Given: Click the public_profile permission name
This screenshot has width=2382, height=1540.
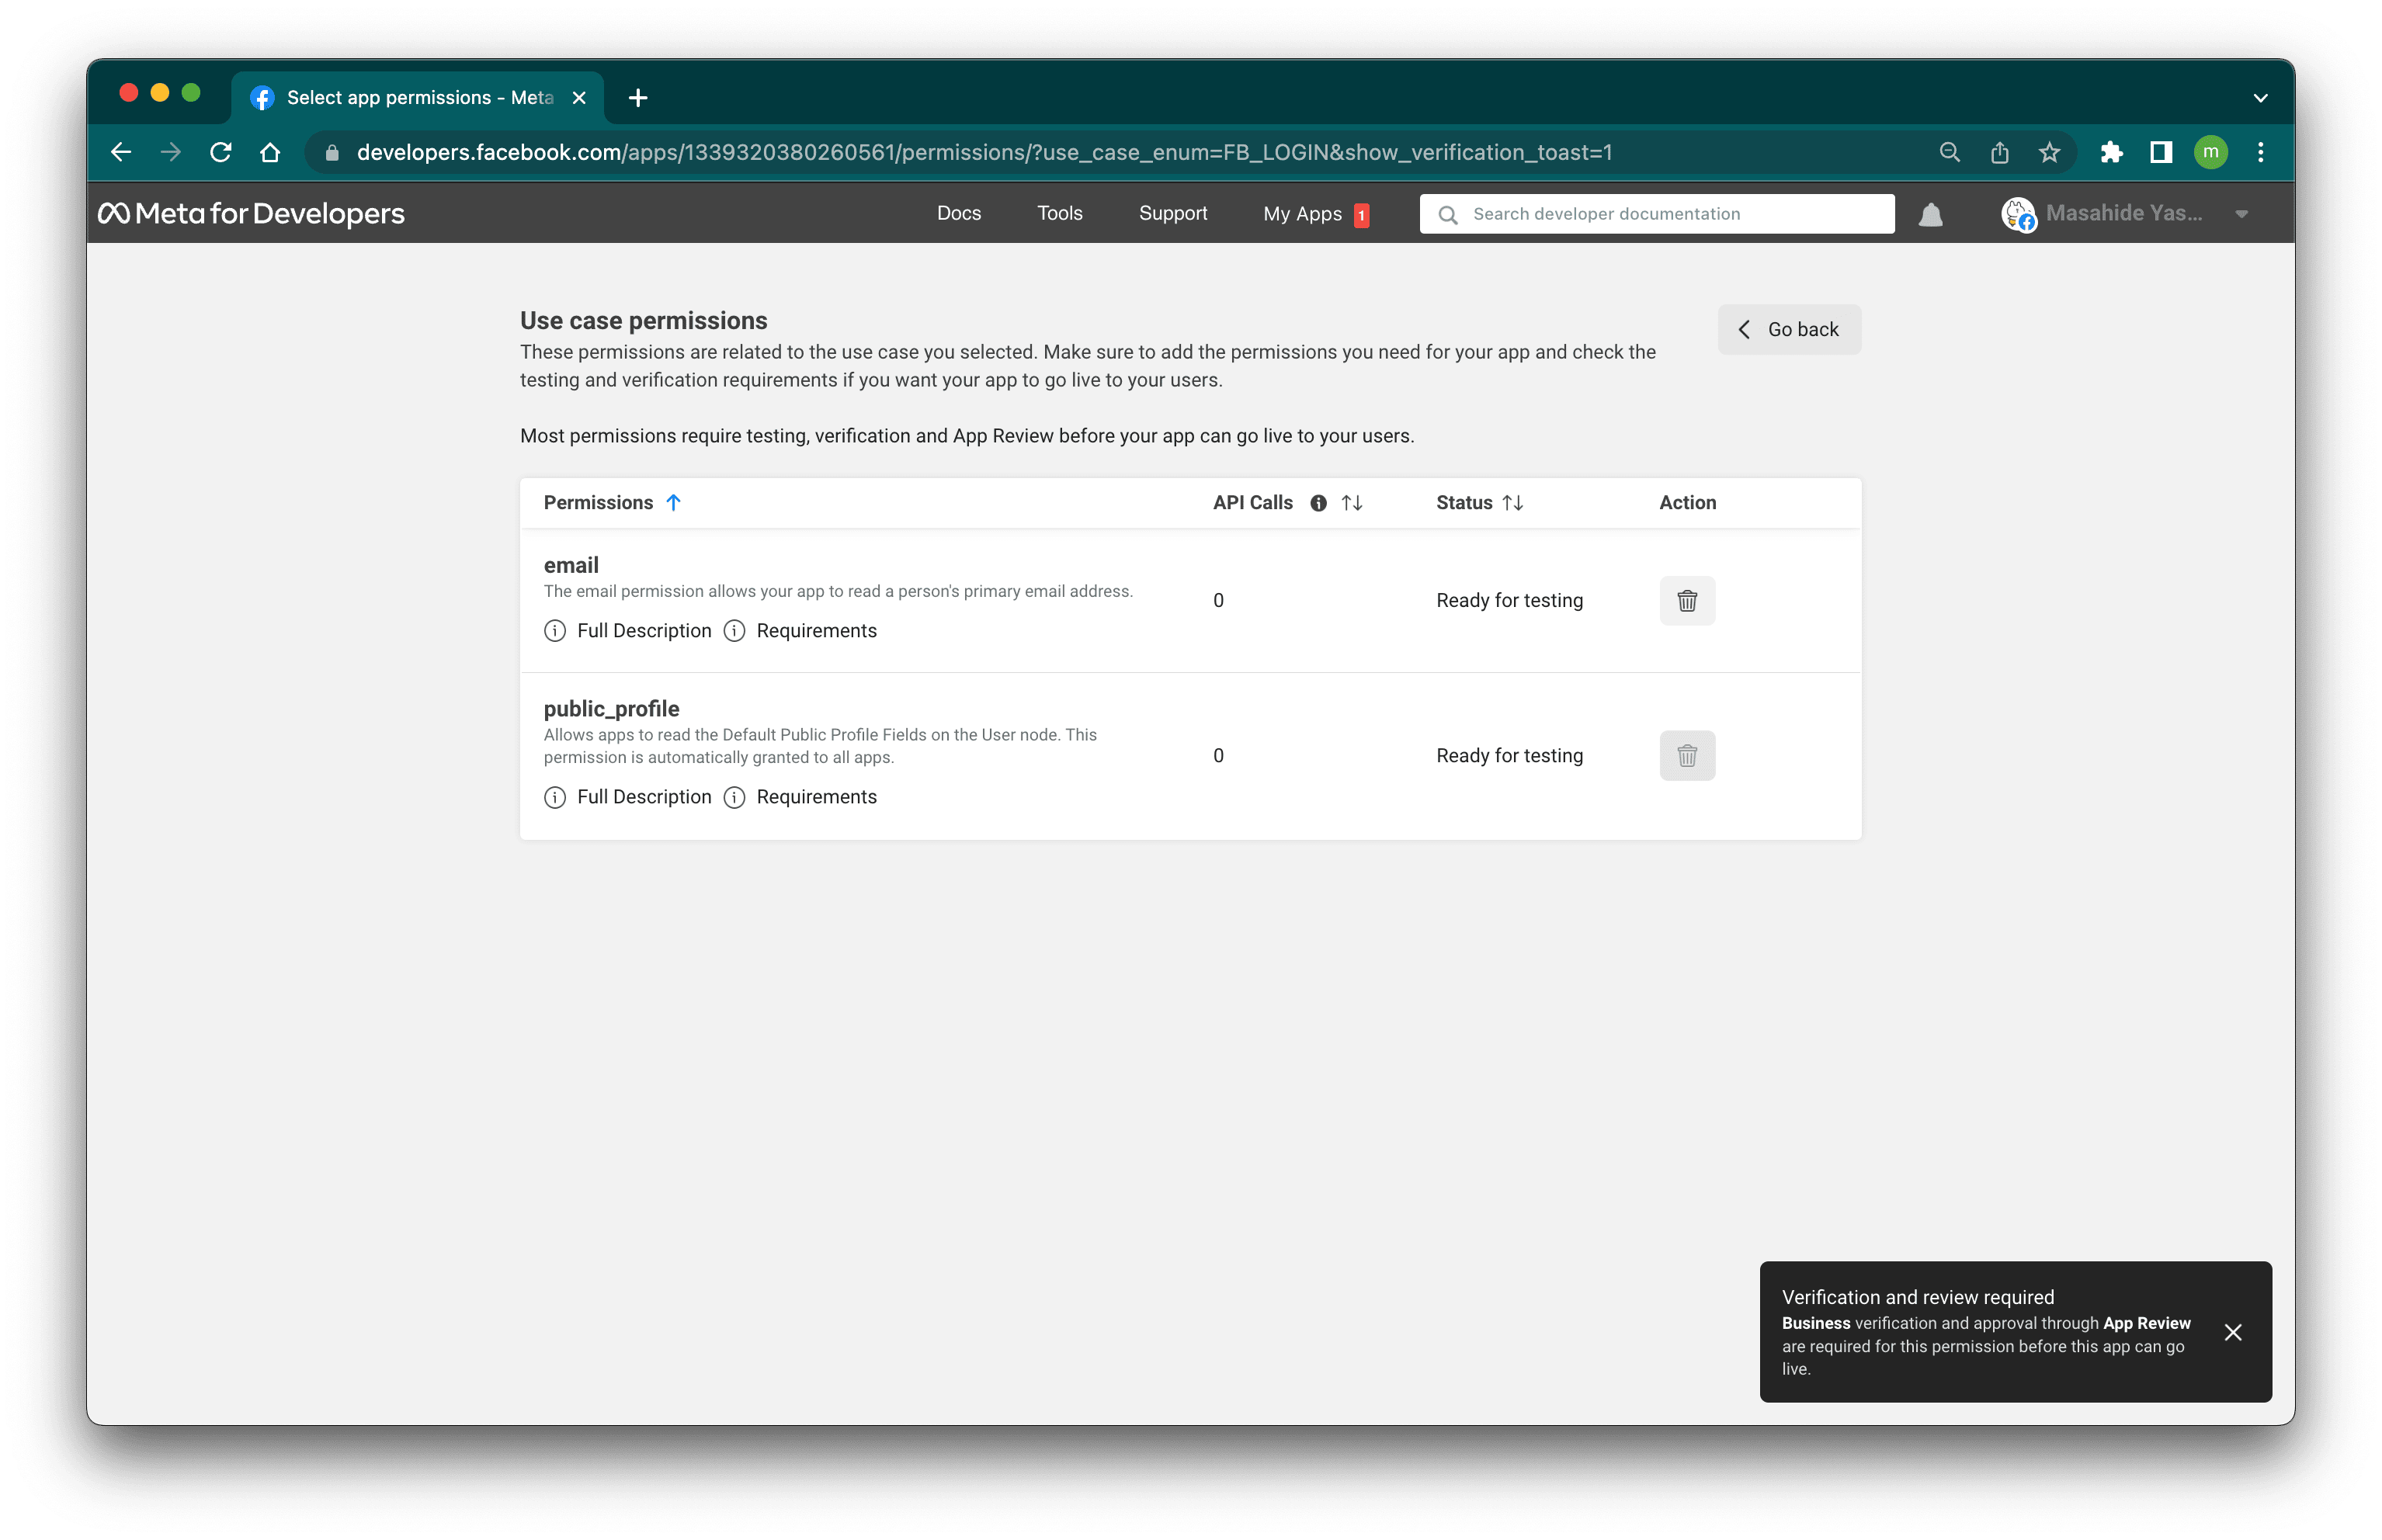Looking at the screenshot, I should 611,708.
